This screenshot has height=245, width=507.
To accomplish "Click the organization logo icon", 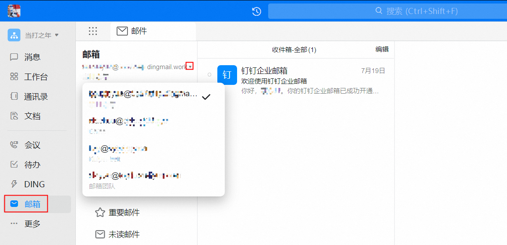I will point(14,35).
